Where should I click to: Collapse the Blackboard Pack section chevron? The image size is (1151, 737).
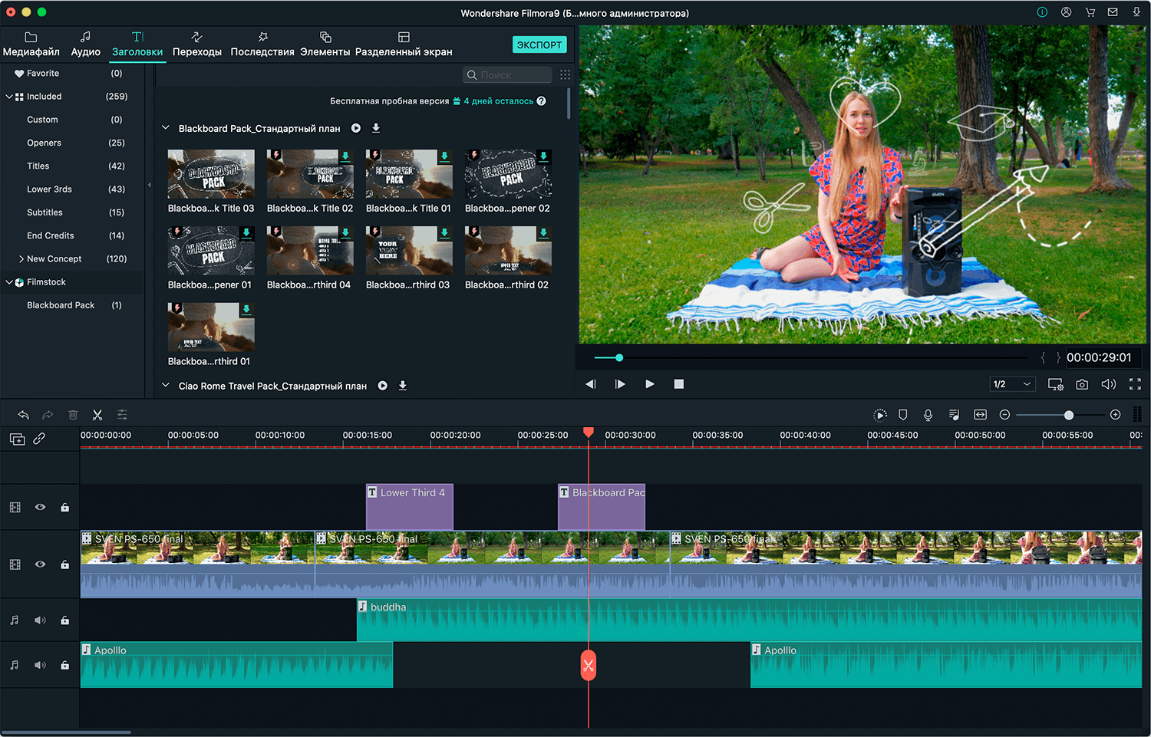pyautogui.click(x=166, y=128)
